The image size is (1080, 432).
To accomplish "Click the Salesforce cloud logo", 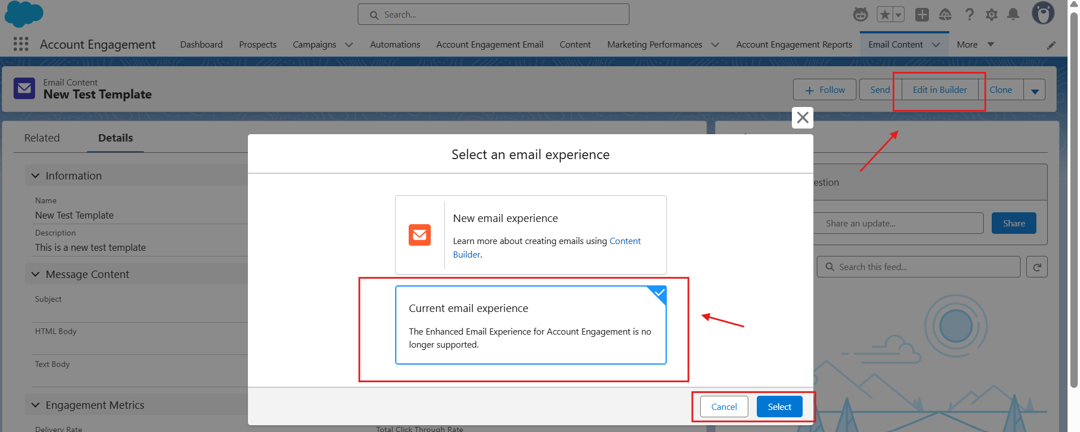I will 24,14.
